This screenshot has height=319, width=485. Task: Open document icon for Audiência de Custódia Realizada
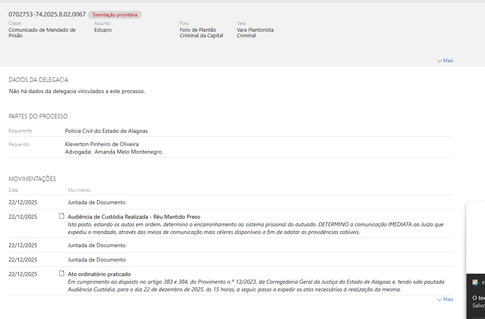pyautogui.click(x=62, y=216)
